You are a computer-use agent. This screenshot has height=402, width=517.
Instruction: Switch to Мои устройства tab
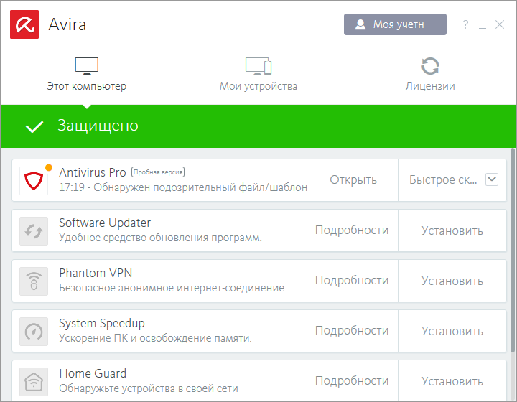pyautogui.click(x=258, y=75)
